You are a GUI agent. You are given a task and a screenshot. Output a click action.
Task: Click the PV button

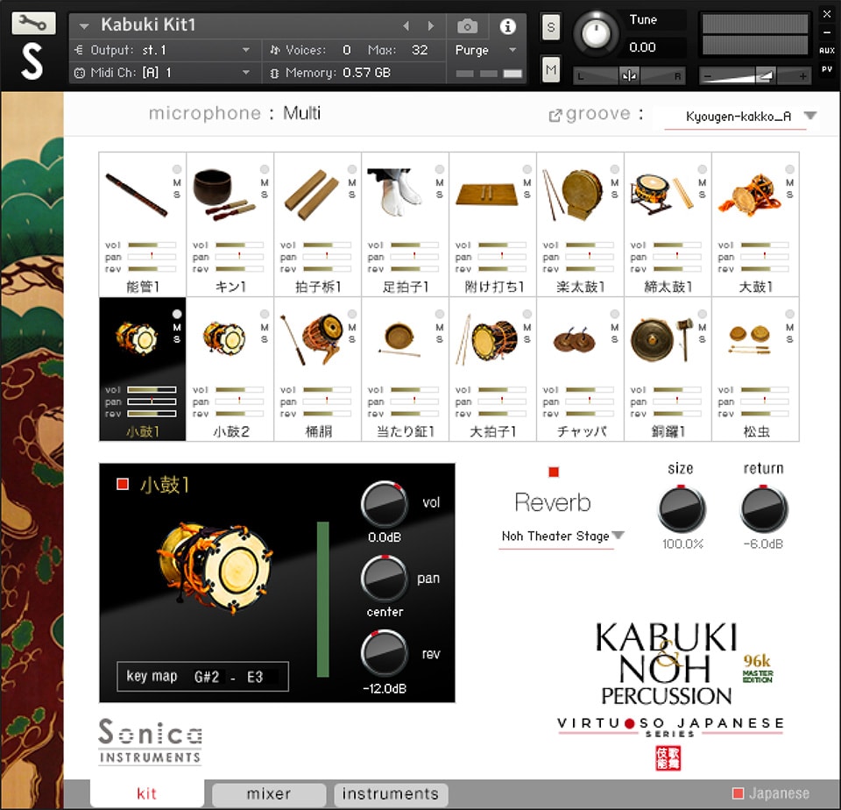click(826, 69)
